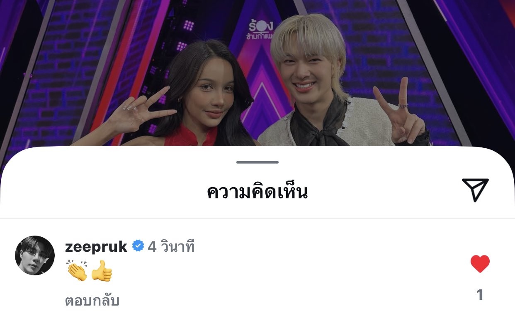The width and height of the screenshot is (515, 330).
Task: Tap the man's black neck scarf in photo
Action: pos(318,123)
